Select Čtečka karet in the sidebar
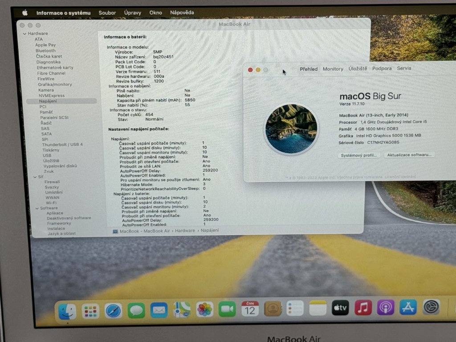This screenshot has width=456, height=342. click(x=49, y=57)
